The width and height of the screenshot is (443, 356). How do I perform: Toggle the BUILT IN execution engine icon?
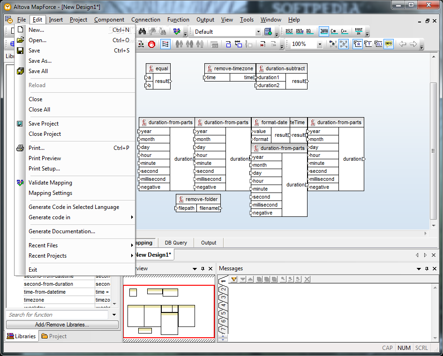click(x=359, y=31)
